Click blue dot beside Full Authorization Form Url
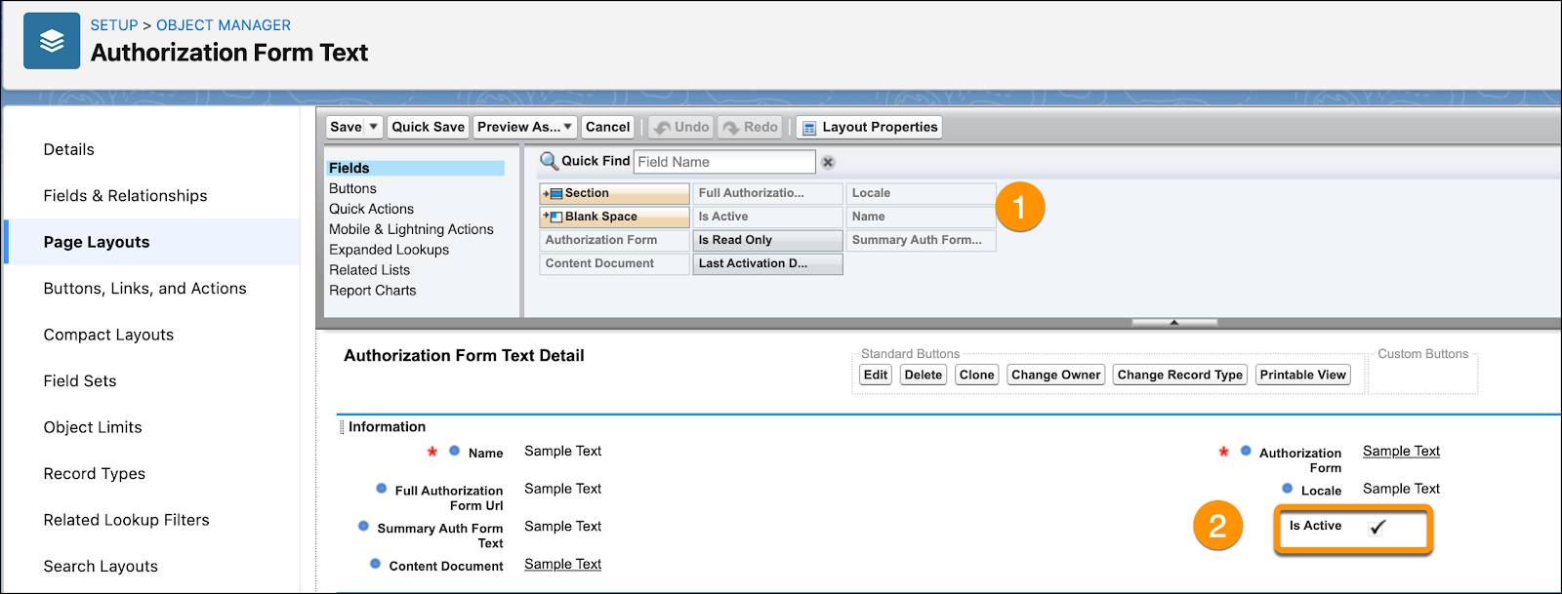The width and height of the screenshot is (1562, 594). point(381,489)
